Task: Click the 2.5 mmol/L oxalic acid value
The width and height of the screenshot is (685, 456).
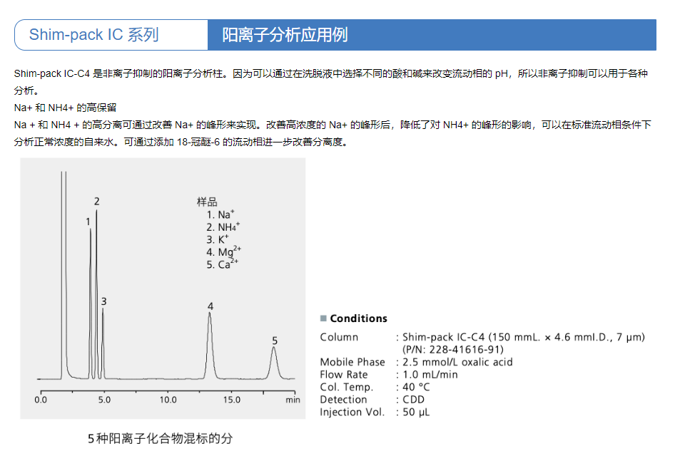Action: pos(457,362)
